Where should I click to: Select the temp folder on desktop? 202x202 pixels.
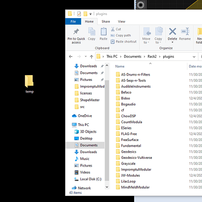[29, 84]
